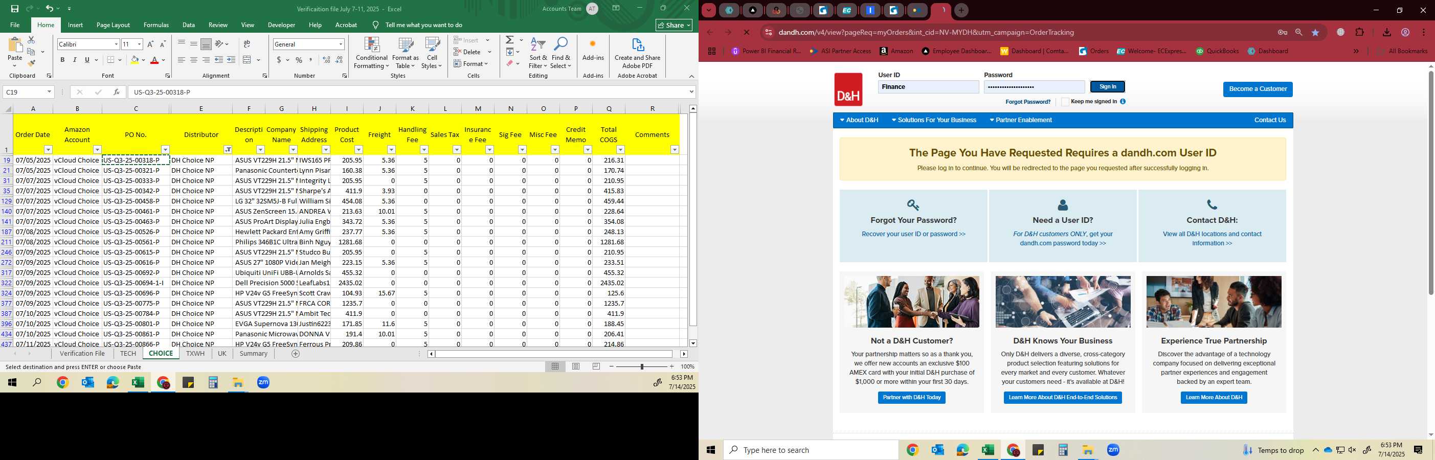The height and width of the screenshot is (460, 1435).
Task: Click the Excel Share button
Action: coord(674,25)
